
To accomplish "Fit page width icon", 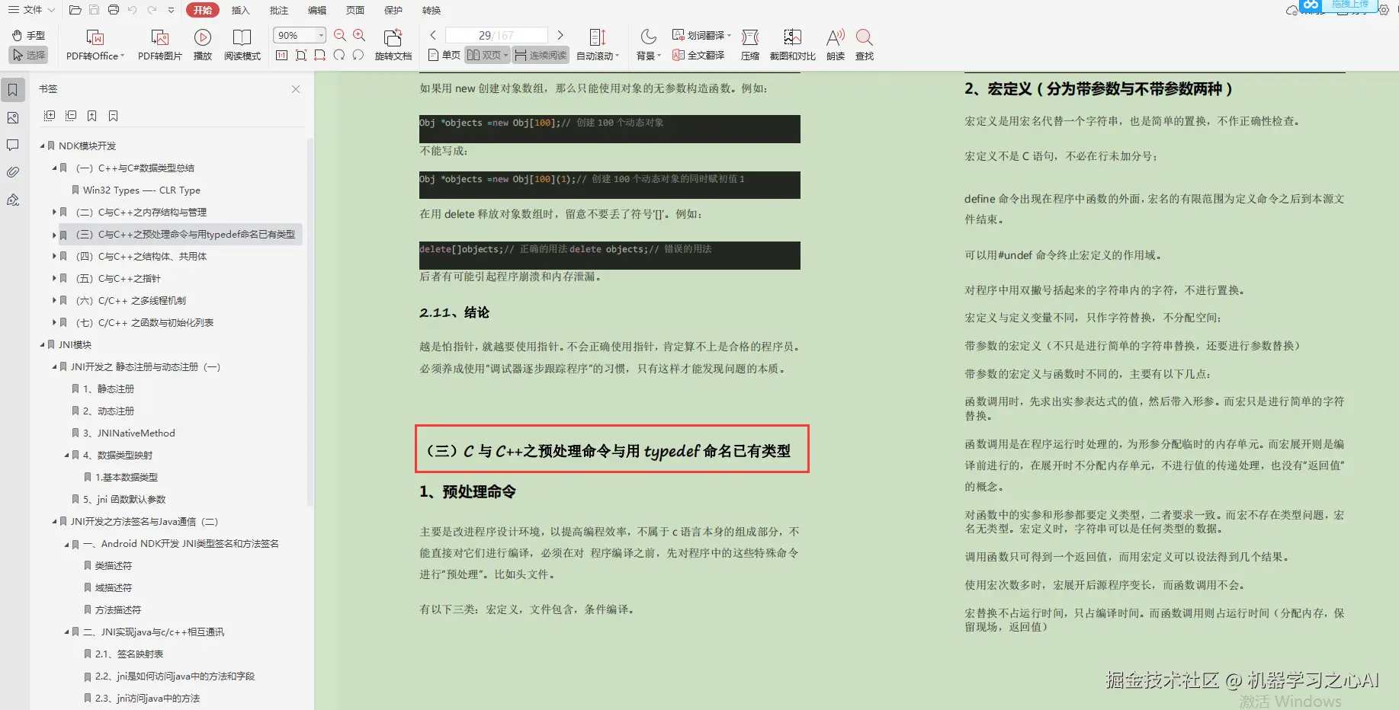I will [319, 55].
